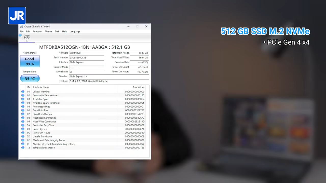The width and height of the screenshot is (326, 183).
Task: Click the status dot beside Temperature Sensor 1
Action: coord(23,148)
